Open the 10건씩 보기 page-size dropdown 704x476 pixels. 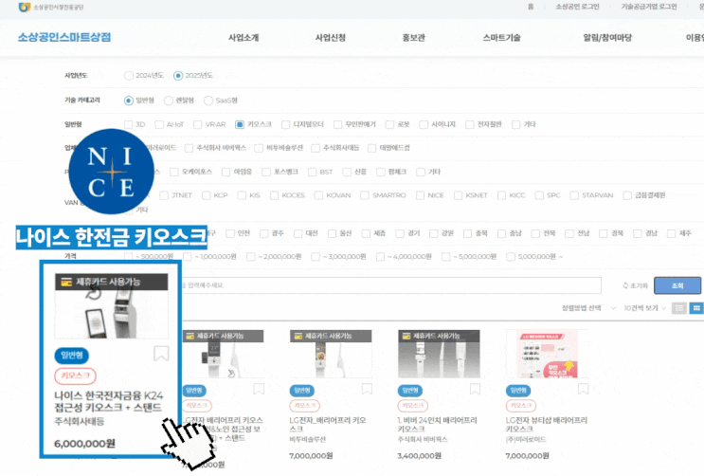pyautogui.click(x=644, y=308)
